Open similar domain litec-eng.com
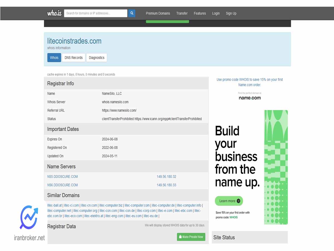Image resolution: width=334 pixels, height=251 pixels. point(114,216)
